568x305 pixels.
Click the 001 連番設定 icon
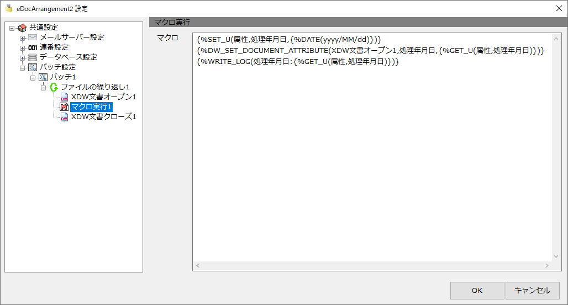(x=33, y=47)
